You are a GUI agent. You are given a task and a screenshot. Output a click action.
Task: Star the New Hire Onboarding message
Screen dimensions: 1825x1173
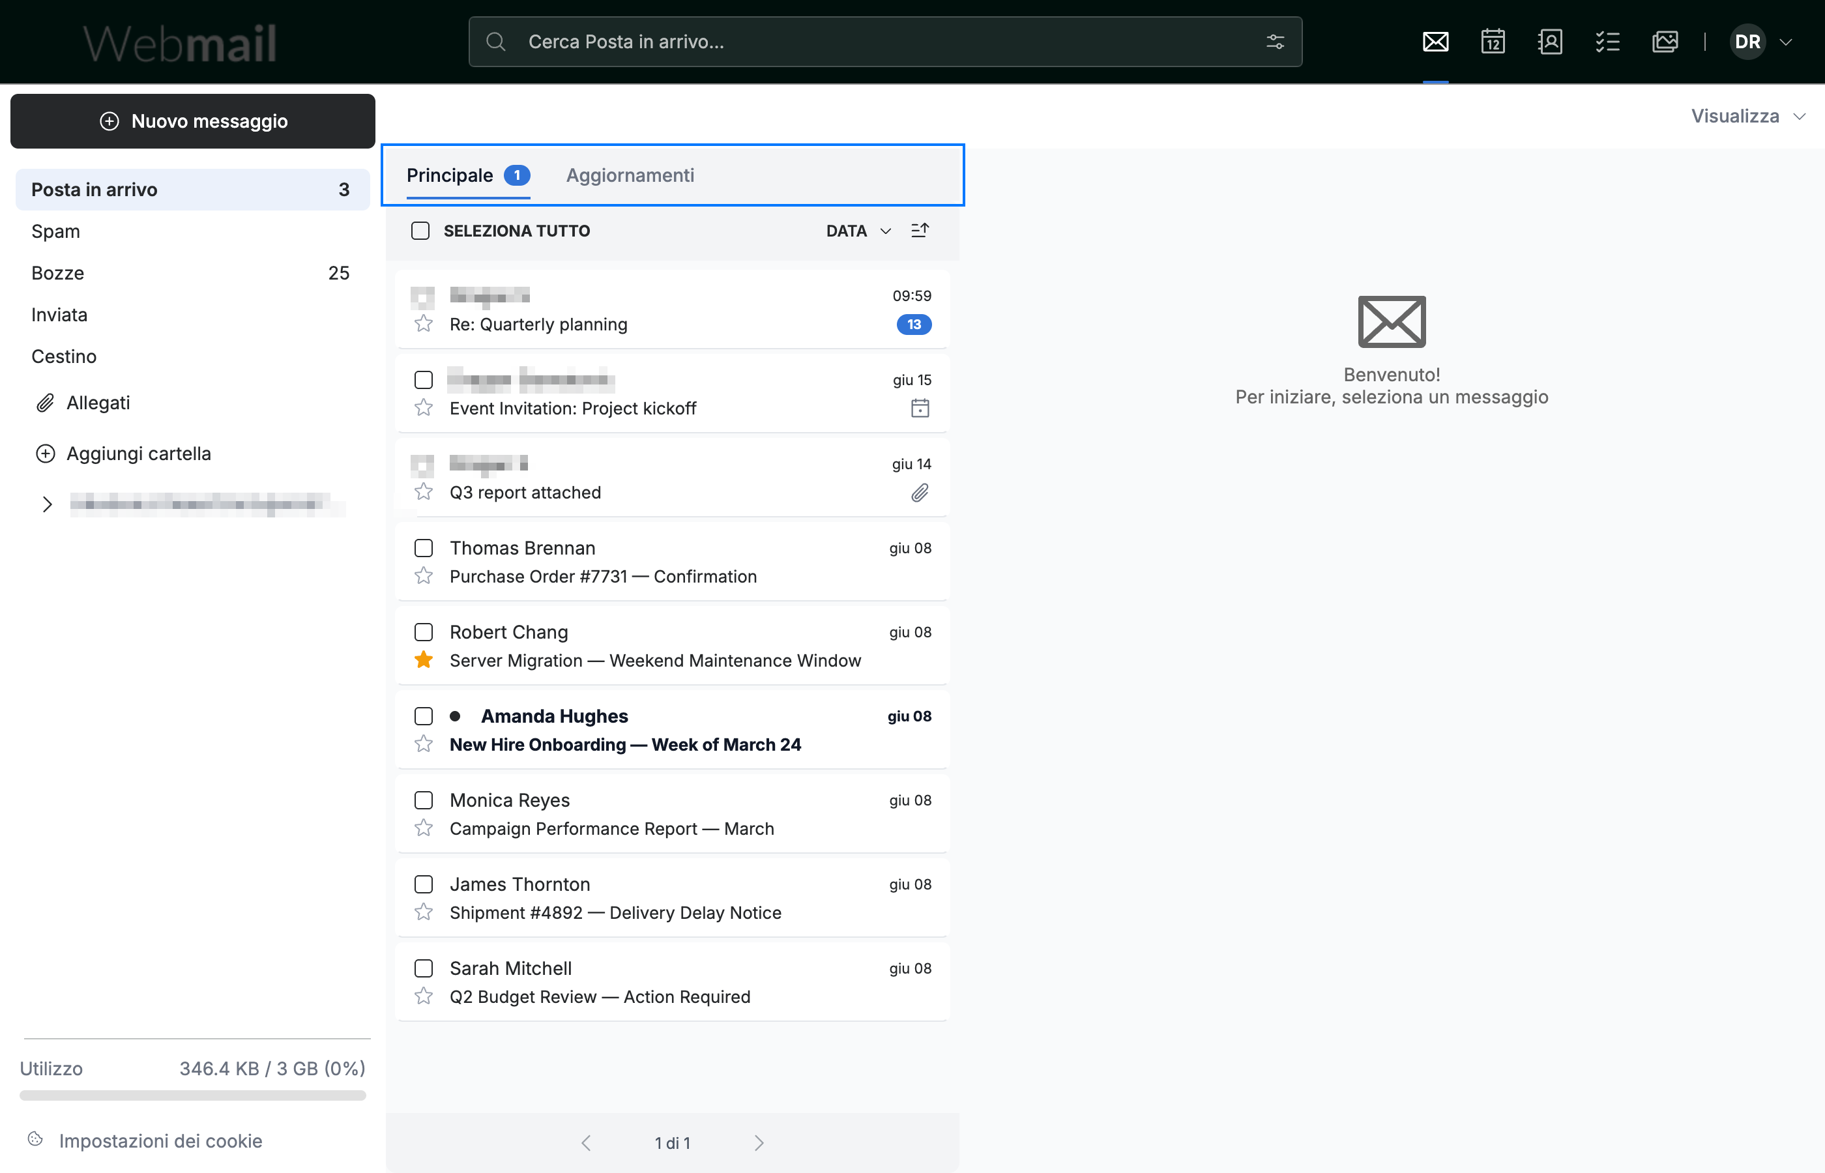pyautogui.click(x=424, y=744)
